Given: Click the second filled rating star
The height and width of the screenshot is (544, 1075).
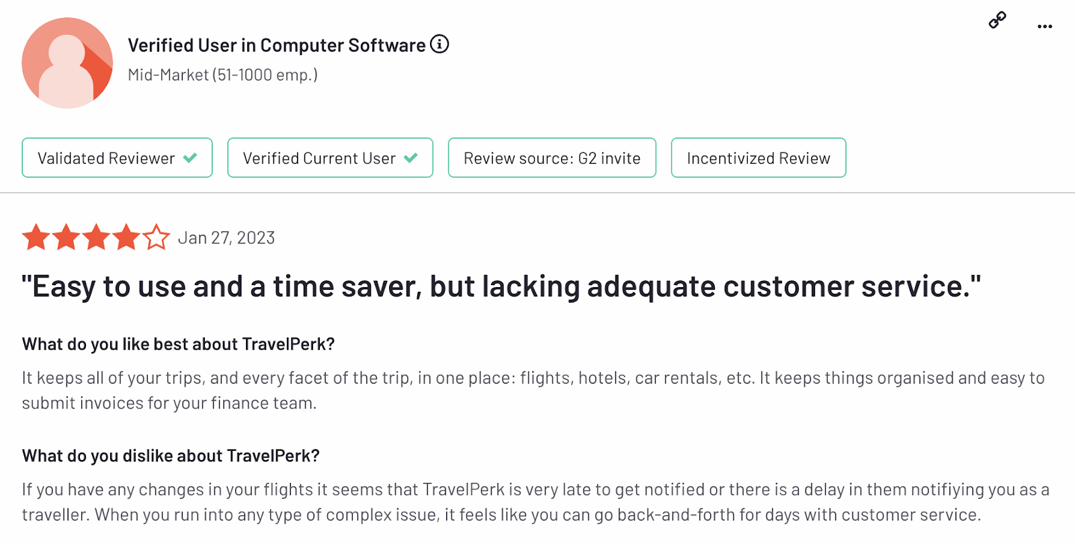Looking at the screenshot, I should click(x=66, y=237).
